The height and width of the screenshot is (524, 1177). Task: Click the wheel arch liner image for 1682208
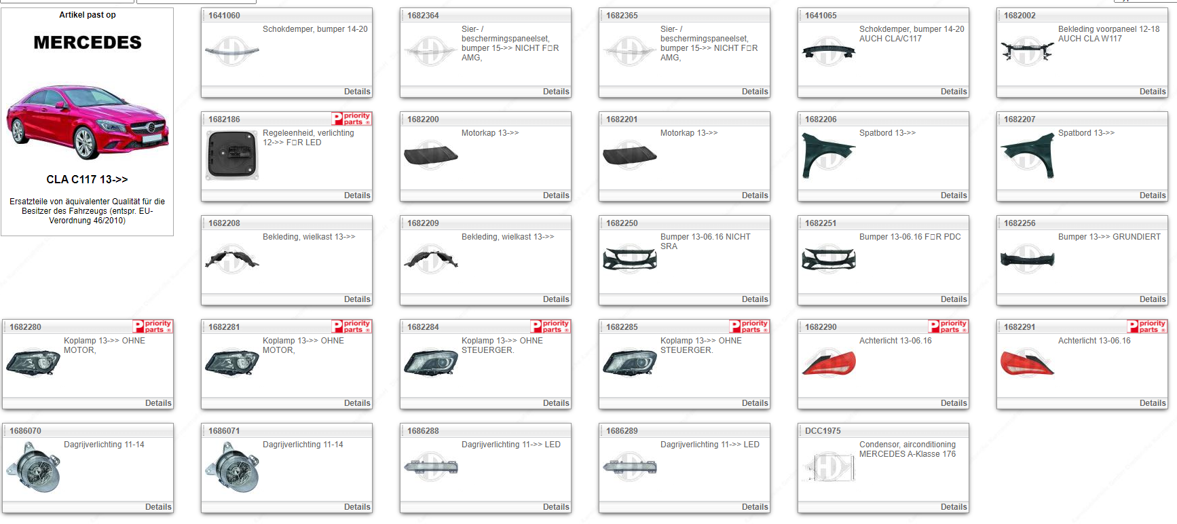point(231,259)
